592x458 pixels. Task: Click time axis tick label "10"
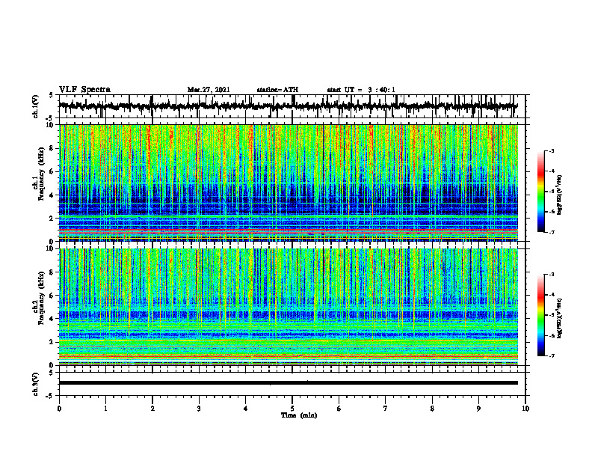525,409
